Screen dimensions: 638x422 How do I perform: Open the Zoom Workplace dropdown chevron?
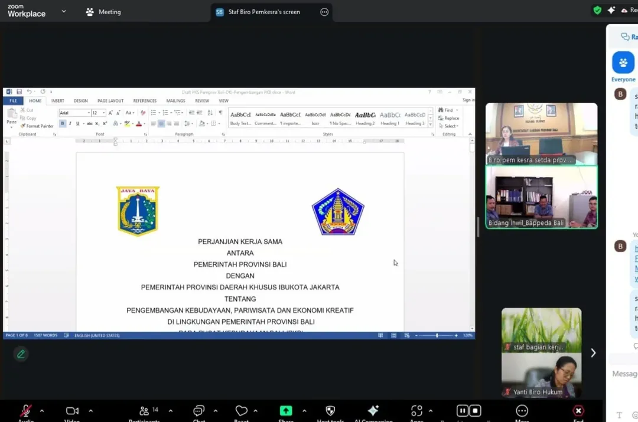64,11
